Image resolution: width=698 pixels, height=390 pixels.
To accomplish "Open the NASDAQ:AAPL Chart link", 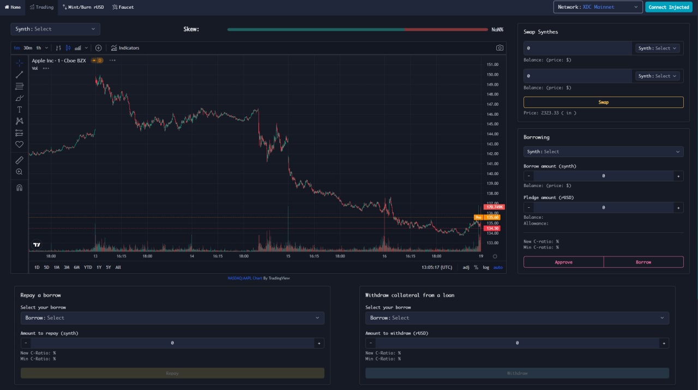I will coord(245,278).
